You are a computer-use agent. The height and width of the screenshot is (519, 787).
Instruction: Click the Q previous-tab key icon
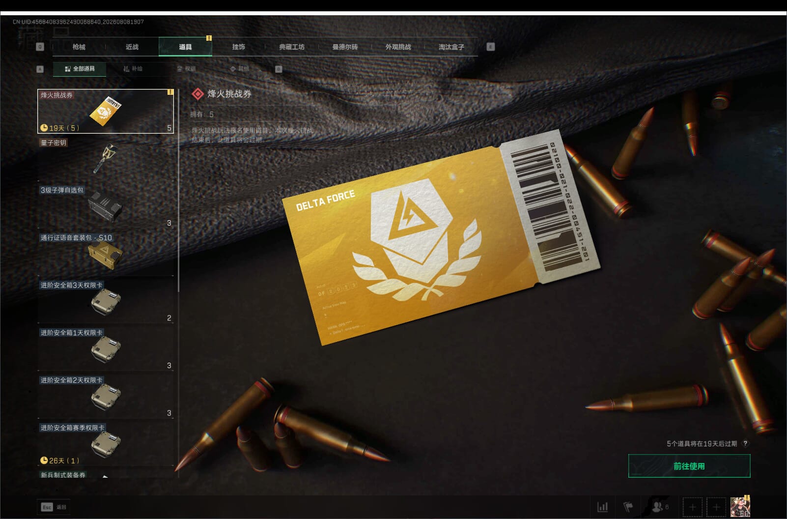40,47
